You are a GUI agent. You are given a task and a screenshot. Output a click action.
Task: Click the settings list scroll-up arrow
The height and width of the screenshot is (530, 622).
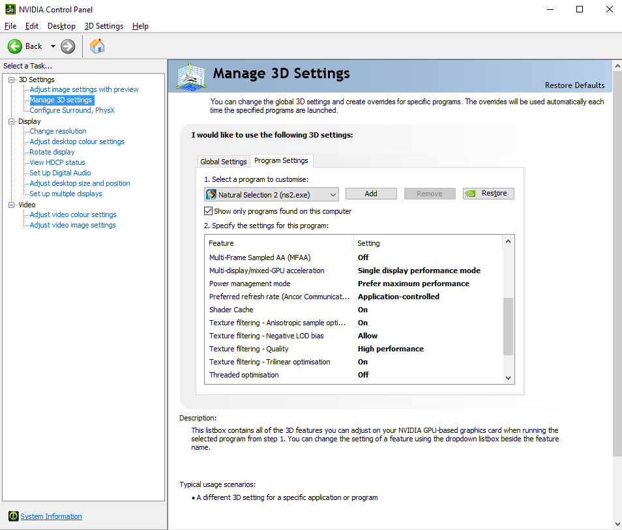point(508,242)
